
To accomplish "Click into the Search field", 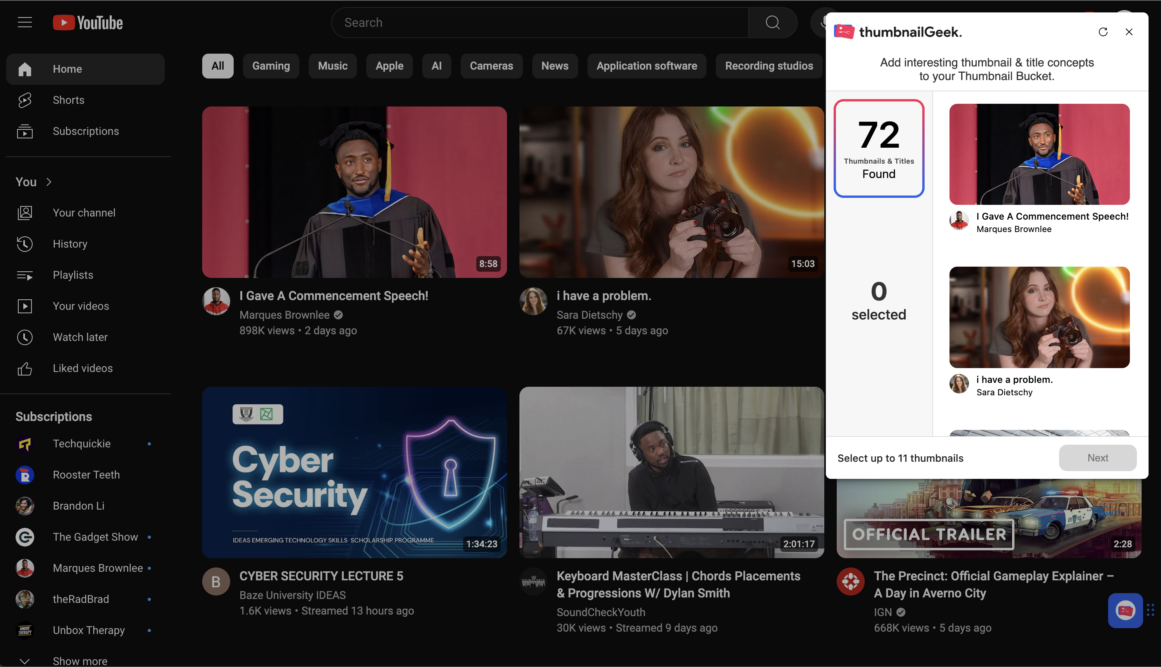I will click(540, 23).
